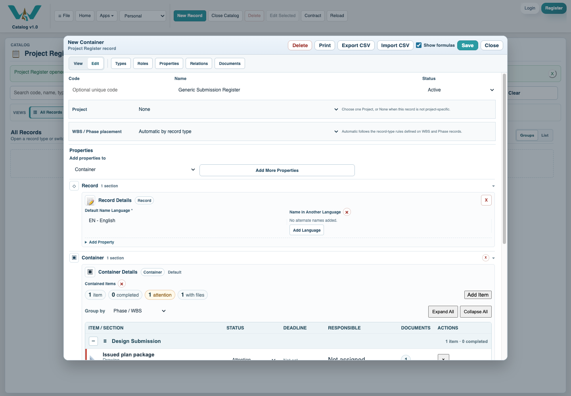Open the Types tab
Viewport: 571px width, 396px height.
[121, 64]
